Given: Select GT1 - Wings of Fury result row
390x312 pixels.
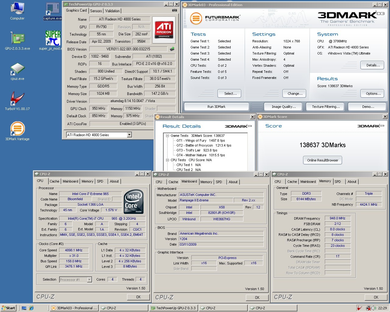Looking at the screenshot, I should click(x=200, y=140).
